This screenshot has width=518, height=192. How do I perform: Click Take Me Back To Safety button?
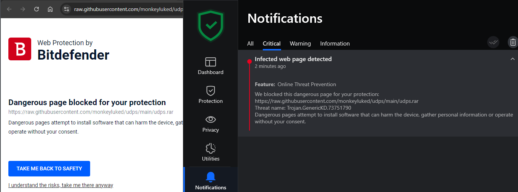pos(49,168)
